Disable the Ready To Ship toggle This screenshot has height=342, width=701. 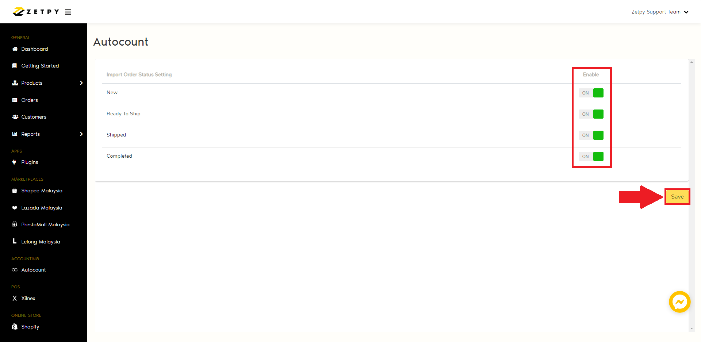pyautogui.click(x=591, y=114)
